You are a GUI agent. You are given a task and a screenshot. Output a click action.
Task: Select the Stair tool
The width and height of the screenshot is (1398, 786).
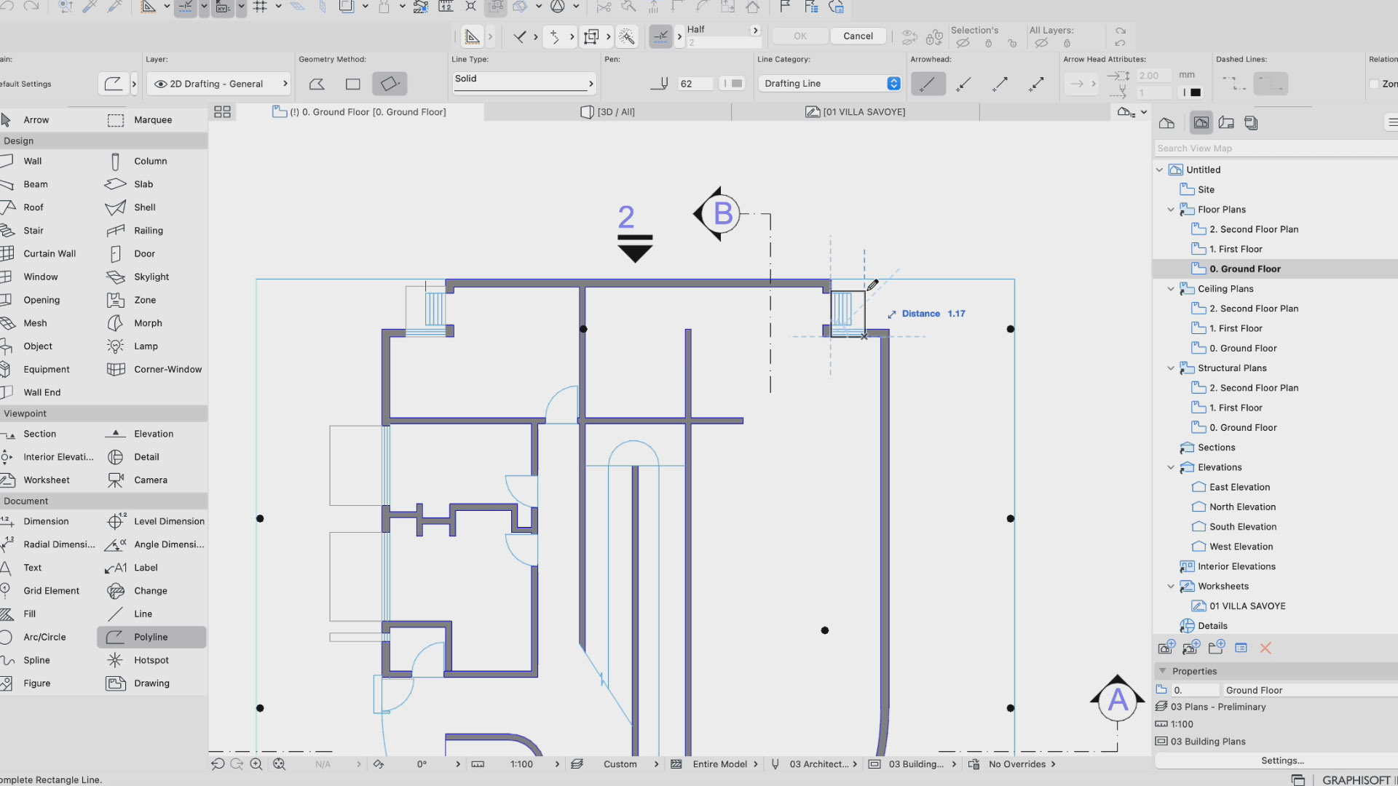tap(33, 231)
